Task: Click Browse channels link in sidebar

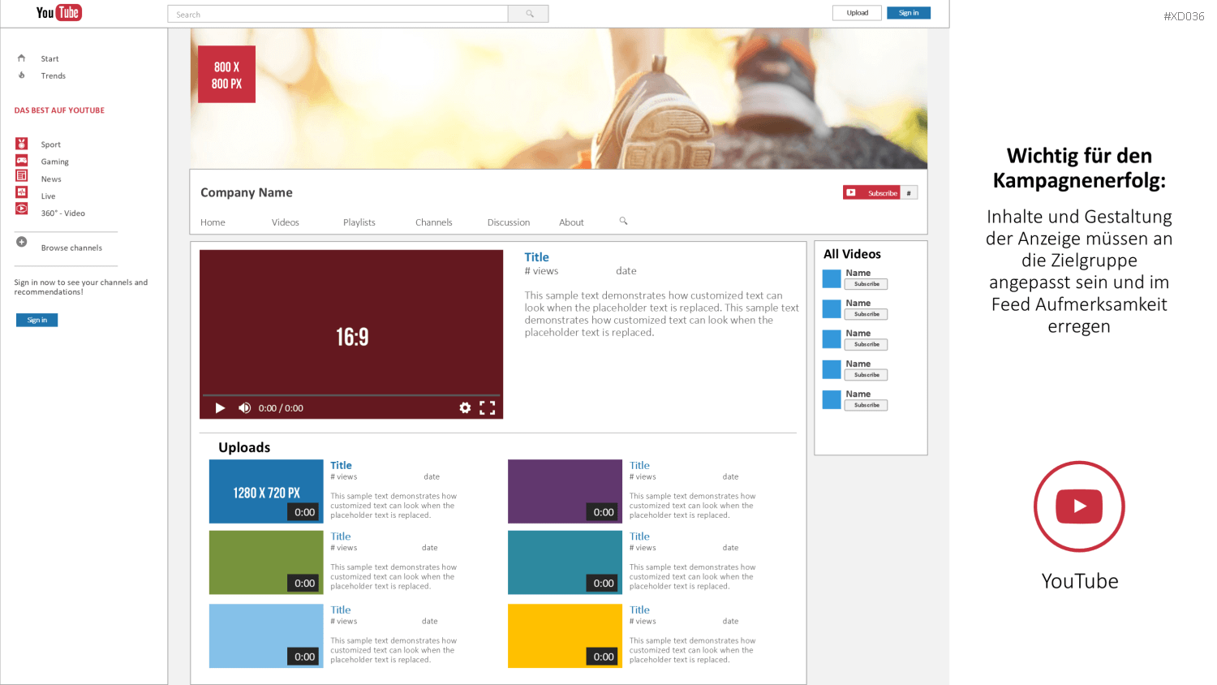Action: click(71, 248)
